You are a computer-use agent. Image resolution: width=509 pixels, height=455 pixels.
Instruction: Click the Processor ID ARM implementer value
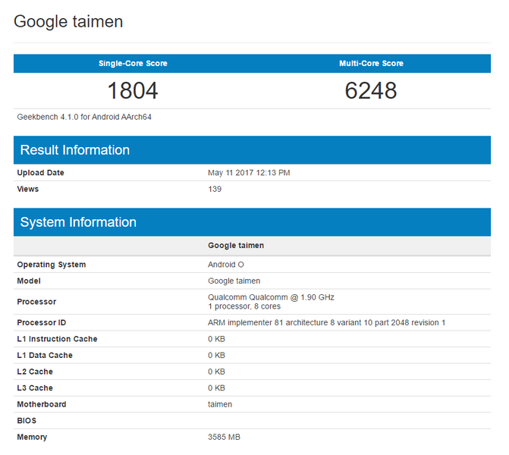coord(326,323)
